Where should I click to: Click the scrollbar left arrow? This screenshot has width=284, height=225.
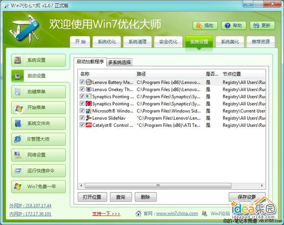coord(81,186)
